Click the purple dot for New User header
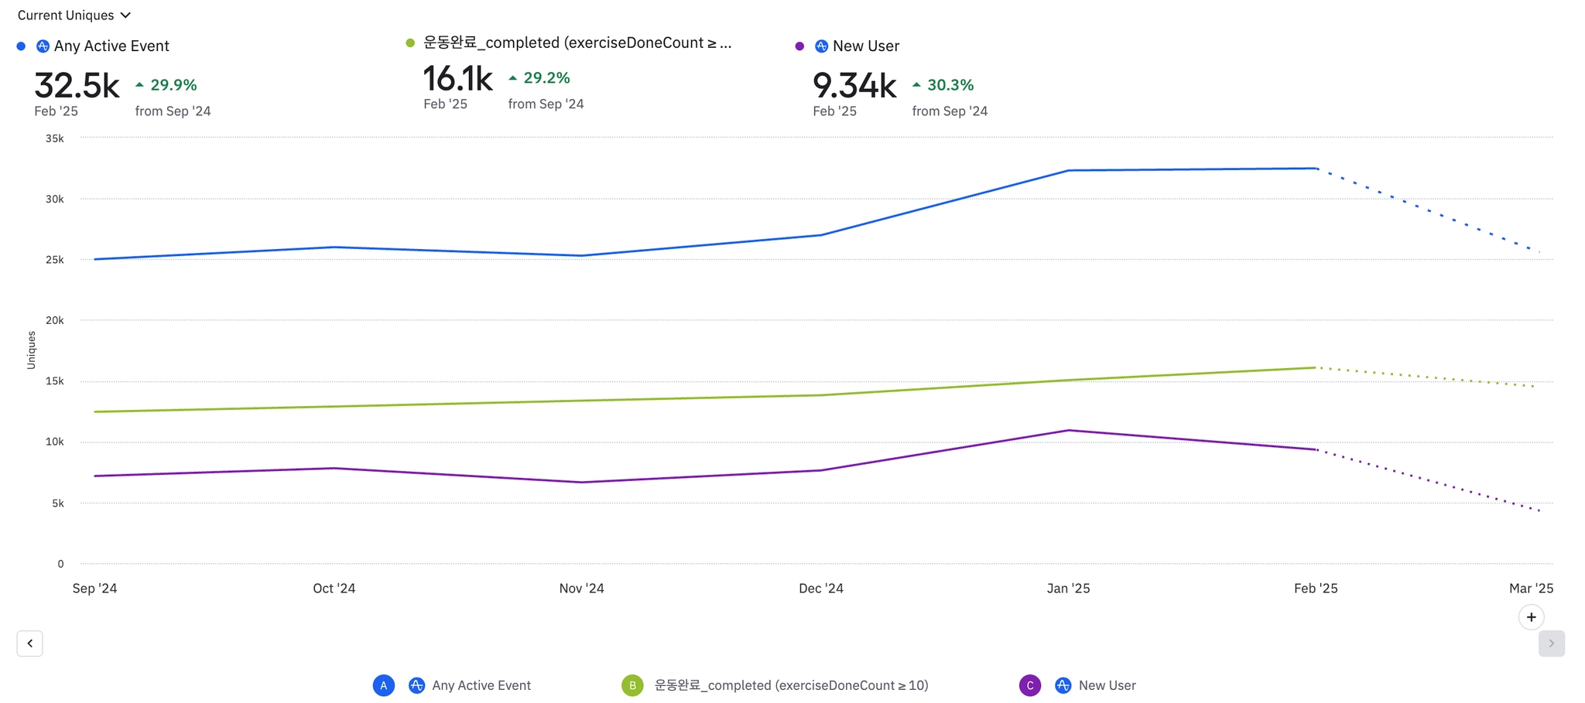1585x703 pixels. [799, 46]
